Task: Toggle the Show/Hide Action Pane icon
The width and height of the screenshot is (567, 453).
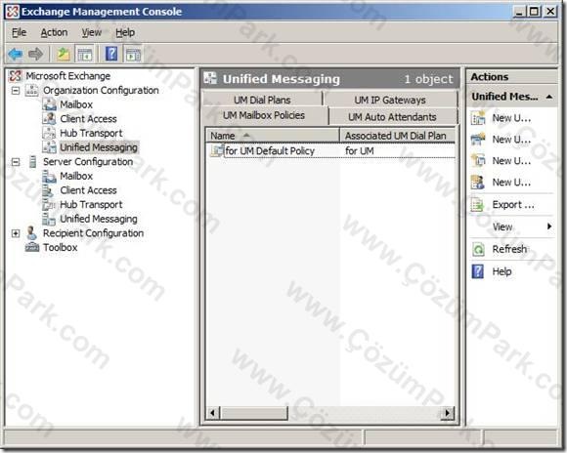Action: (x=133, y=55)
